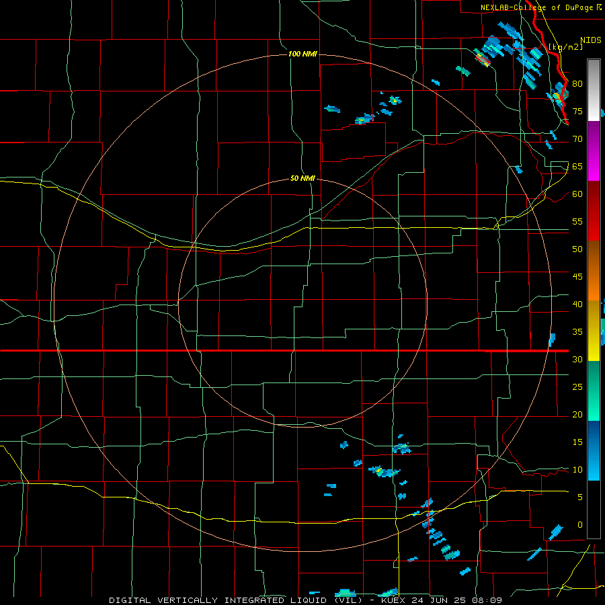Click the 50 value on the VIL scale
This screenshot has height=605, width=605.
pos(577,249)
